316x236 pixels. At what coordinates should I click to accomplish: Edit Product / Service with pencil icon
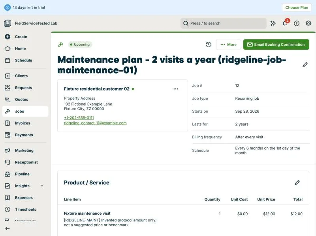tap(297, 182)
